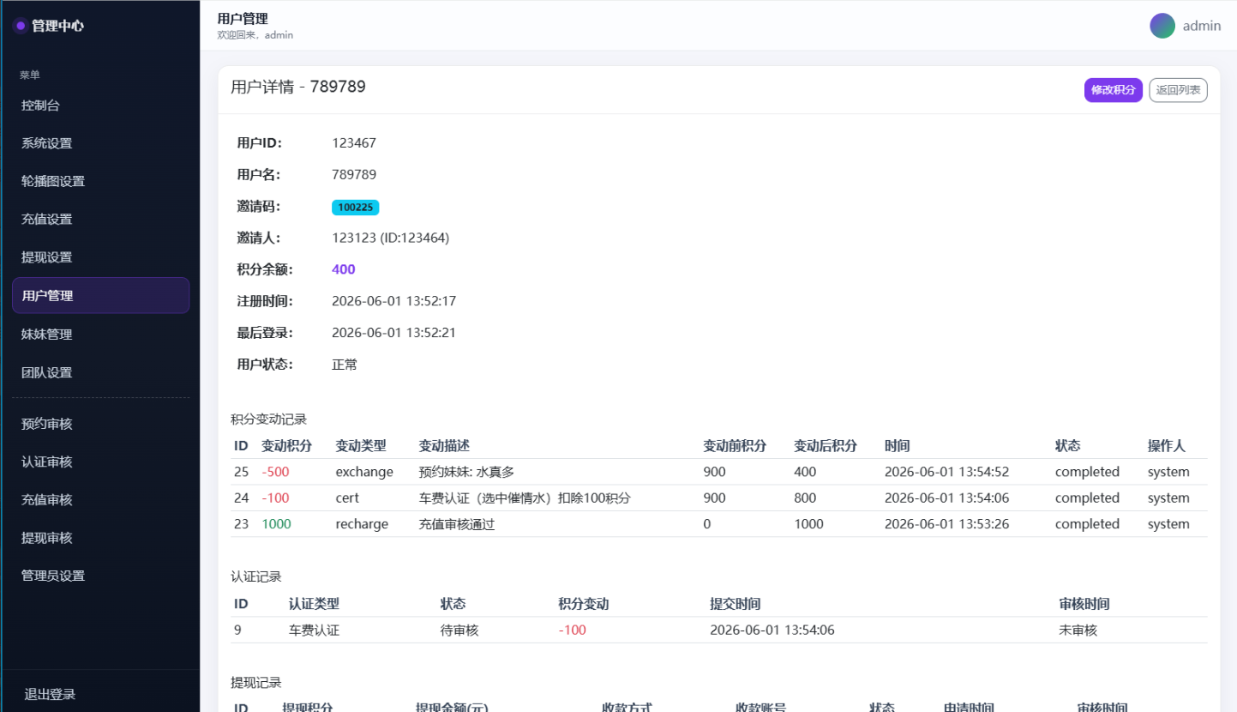This screenshot has width=1237, height=712.
Task: Click time 2026-06-01 13:53:26
Action: tap(946, 524)
